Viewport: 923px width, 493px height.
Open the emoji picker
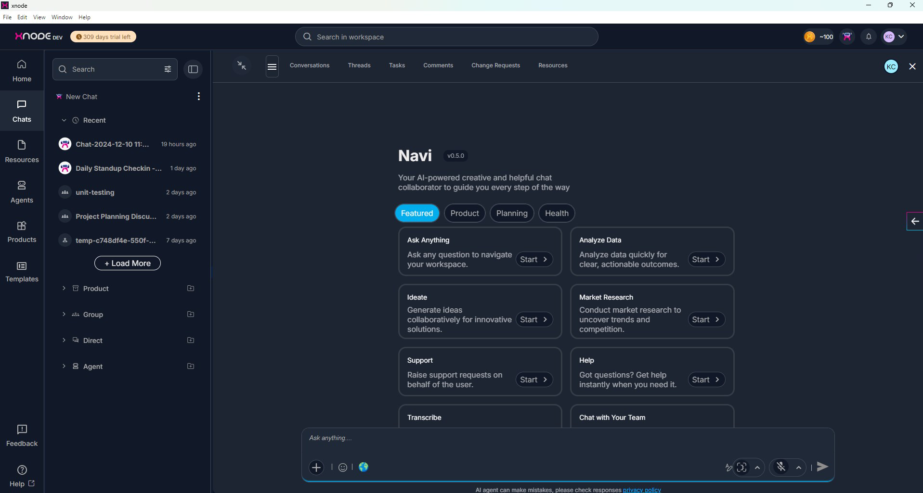pyautogui.click(x=343, y=467)
